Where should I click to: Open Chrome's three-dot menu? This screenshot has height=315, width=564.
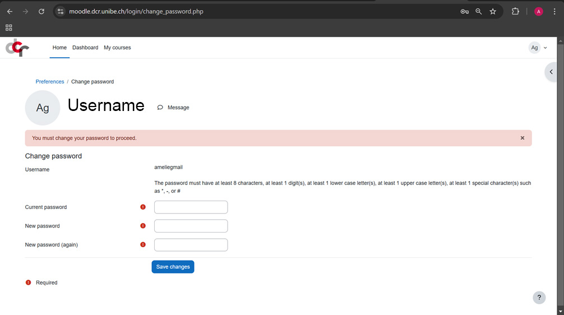[x=554, y=11]
